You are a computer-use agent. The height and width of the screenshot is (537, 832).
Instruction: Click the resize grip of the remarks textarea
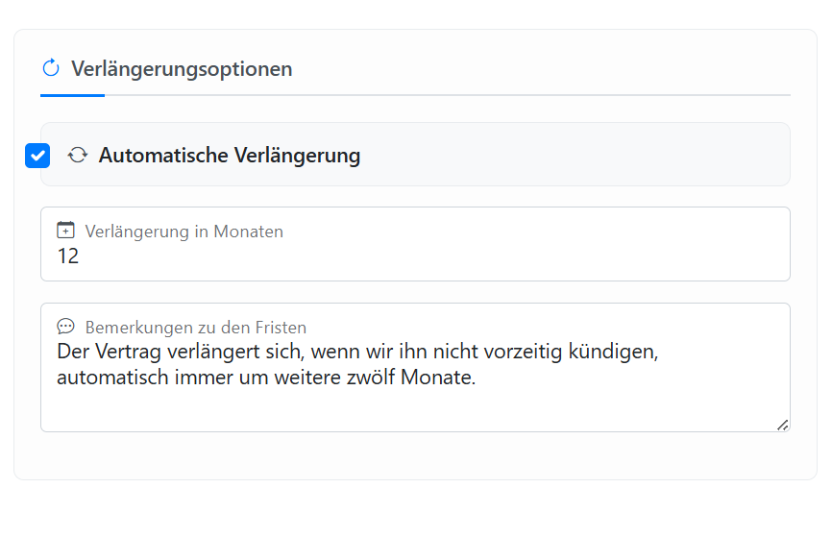pyautogui.click(x=782, y=424)
